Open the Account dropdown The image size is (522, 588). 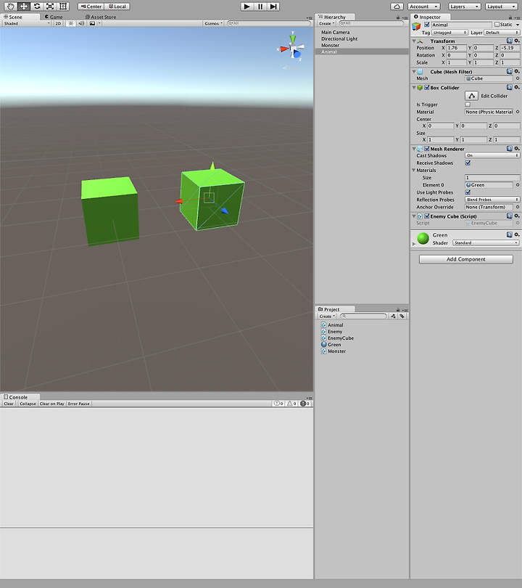click(x=424, y=7)
